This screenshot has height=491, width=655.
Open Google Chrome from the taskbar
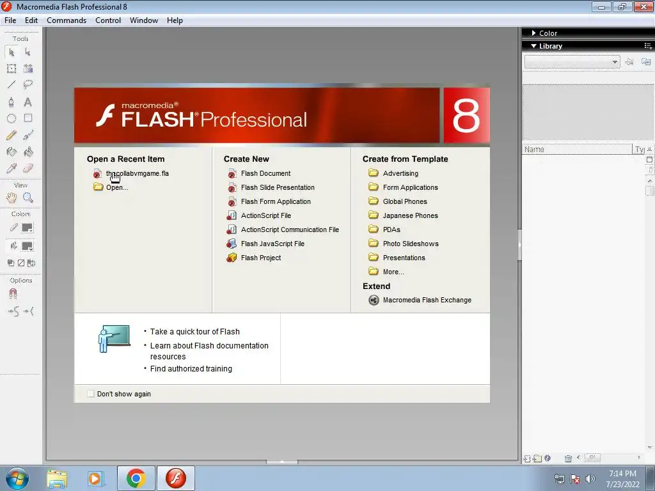coord(136,478)
